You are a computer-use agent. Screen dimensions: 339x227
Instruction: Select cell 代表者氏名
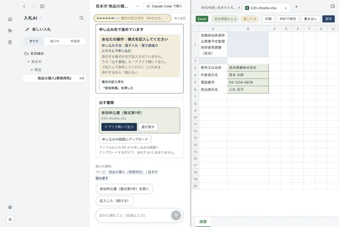[213, 75]
